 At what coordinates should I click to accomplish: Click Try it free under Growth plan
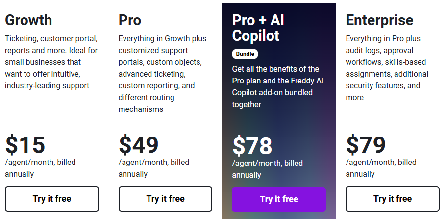point(52,199)
